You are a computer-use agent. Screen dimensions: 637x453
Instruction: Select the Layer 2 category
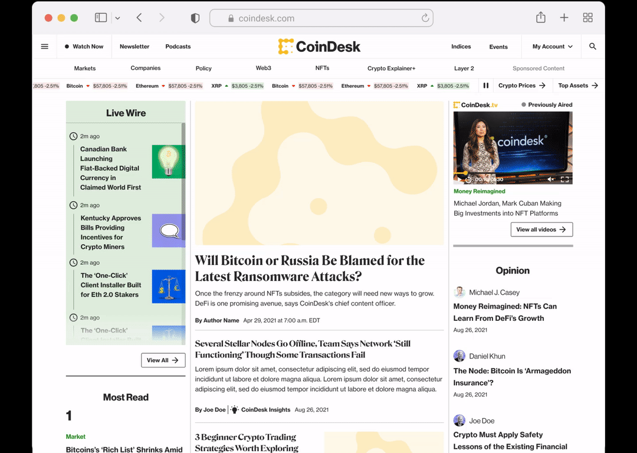[464, 68]
